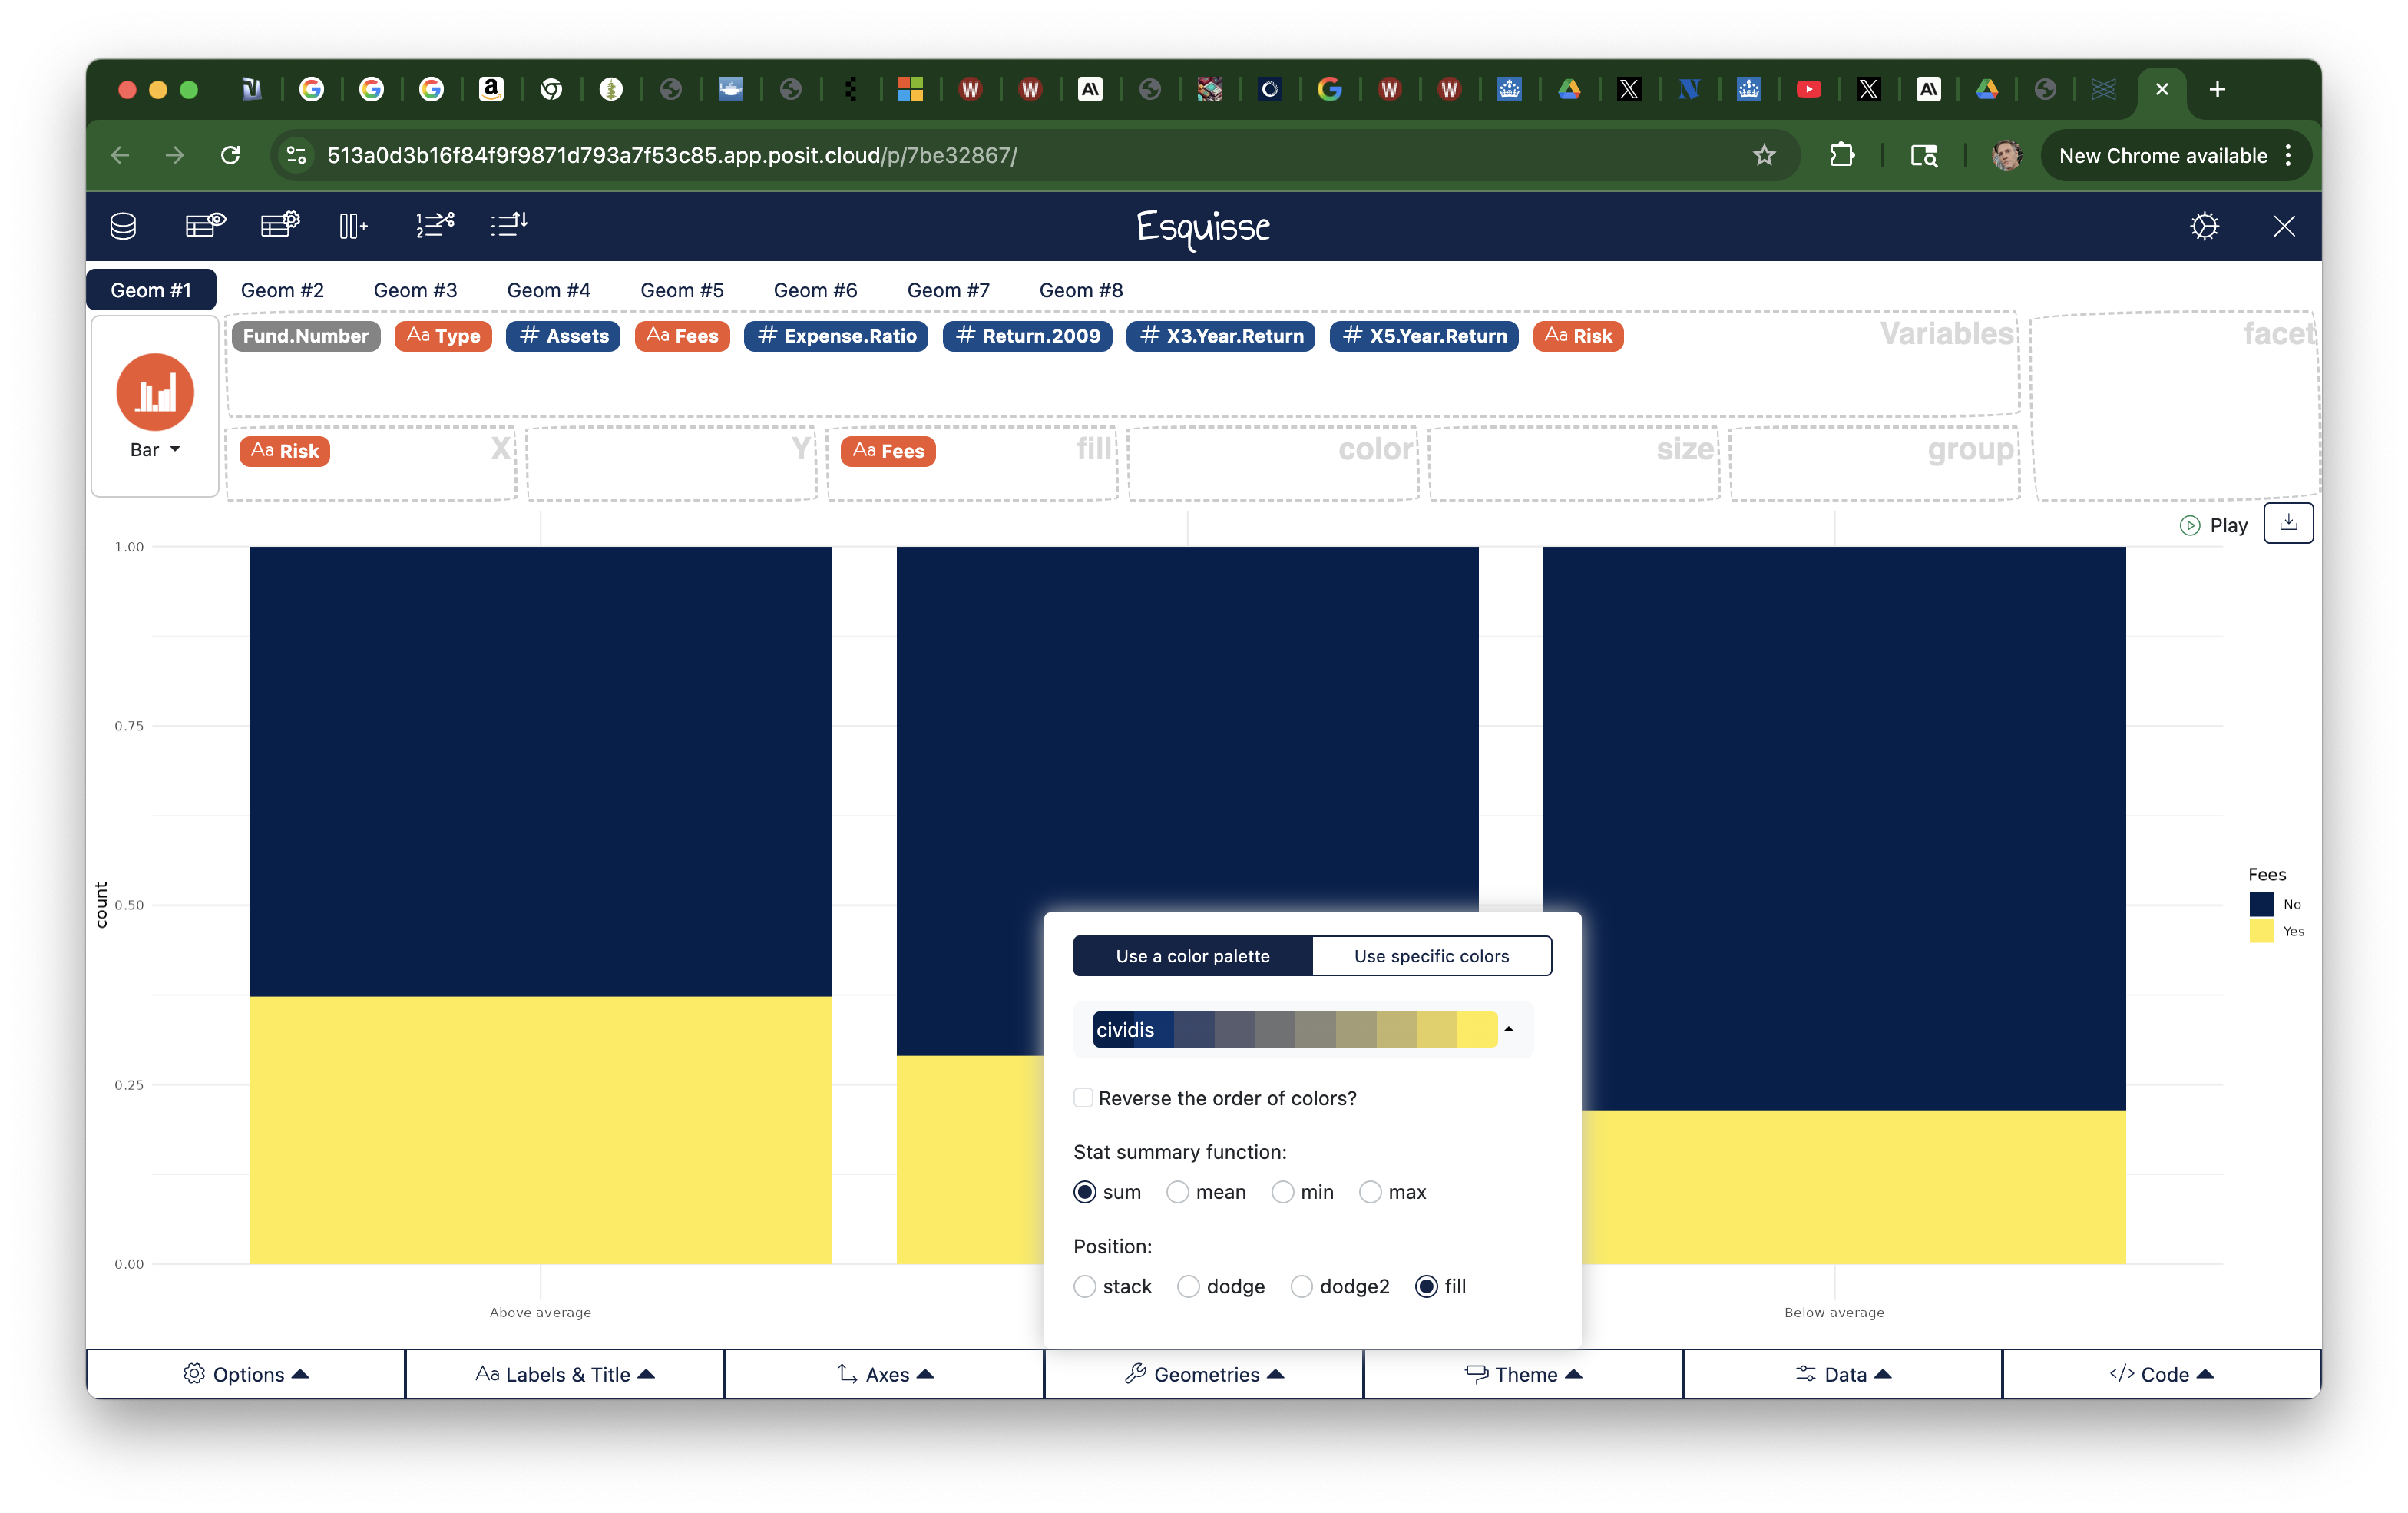The image size is (2408, 1513).
Task: Switch to the Geom #2 tab
Action: click(x=282, y=290)
